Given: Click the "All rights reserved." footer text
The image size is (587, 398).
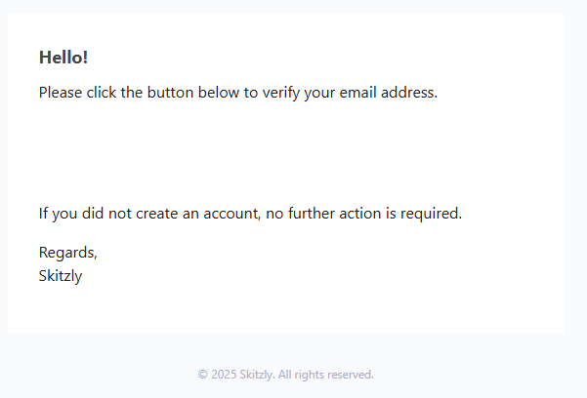Looking at the screenshot, I should pos(326,375).
